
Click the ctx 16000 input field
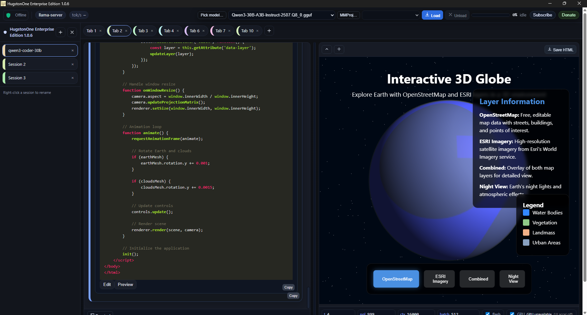point(417,313)
